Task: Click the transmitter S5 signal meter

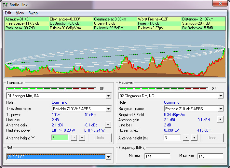Action: [x=51, y=89]
